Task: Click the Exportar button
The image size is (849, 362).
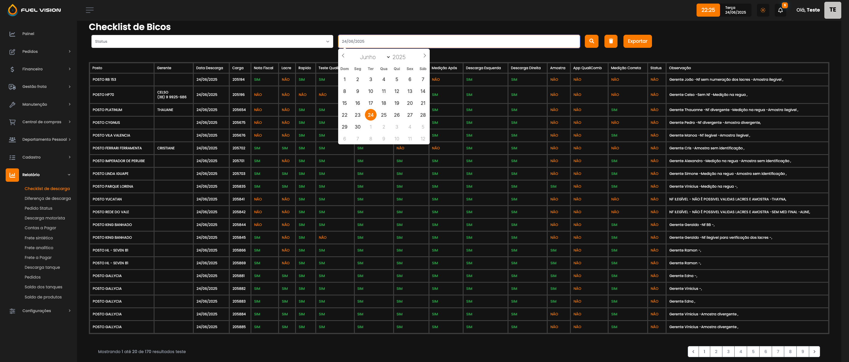Action: (637, 41)
